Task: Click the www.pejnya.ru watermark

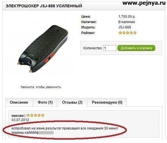Action: click(144, 3)
